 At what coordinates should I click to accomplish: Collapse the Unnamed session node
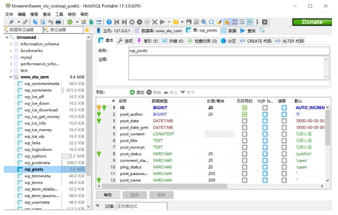pyautogui.click(x=7, y=37)
